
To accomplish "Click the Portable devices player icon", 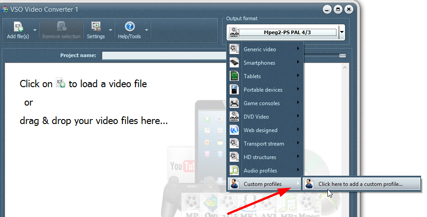I will [x=234, y=89].
